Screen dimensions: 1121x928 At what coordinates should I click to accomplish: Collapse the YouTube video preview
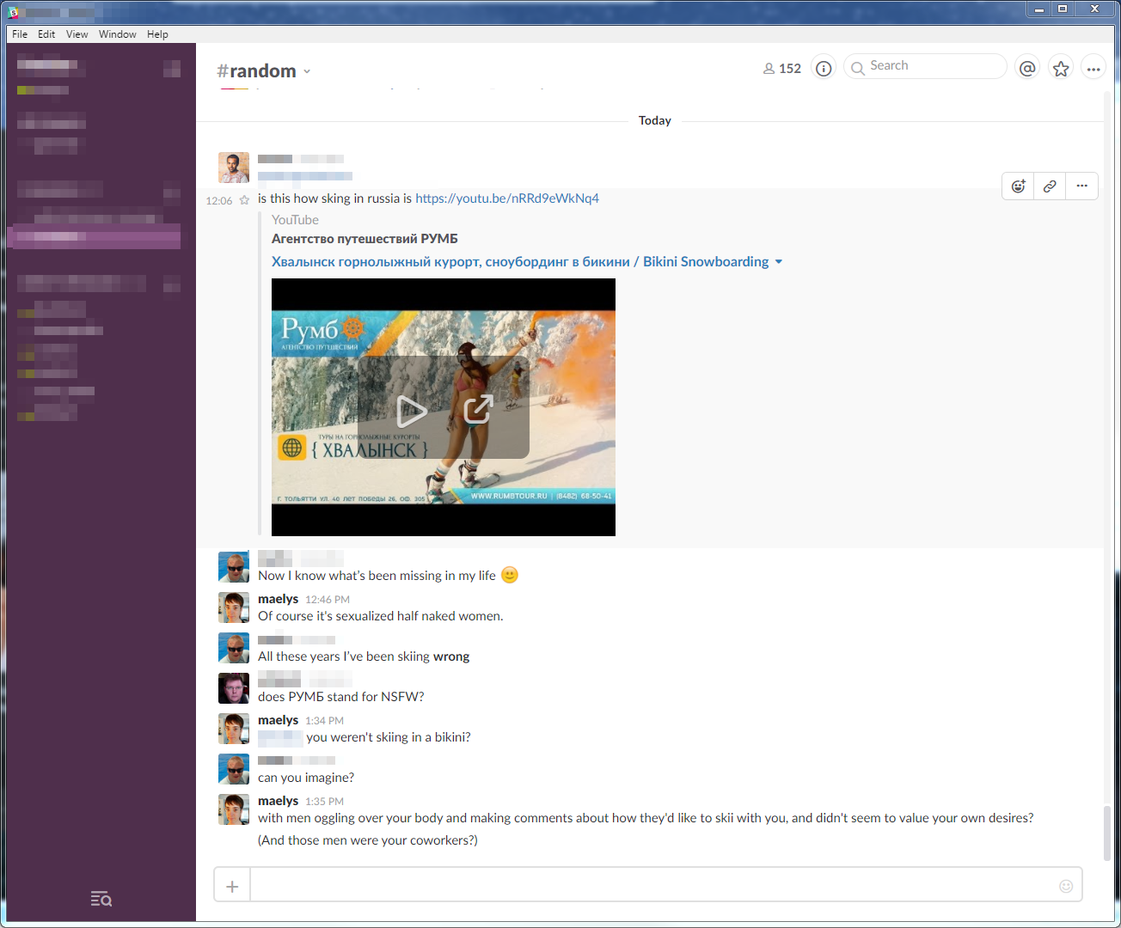point(779,262)
